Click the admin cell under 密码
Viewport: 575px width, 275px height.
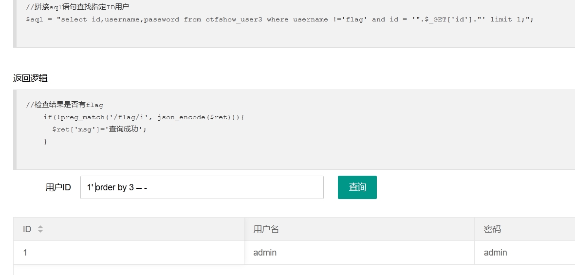pos(525,253)
